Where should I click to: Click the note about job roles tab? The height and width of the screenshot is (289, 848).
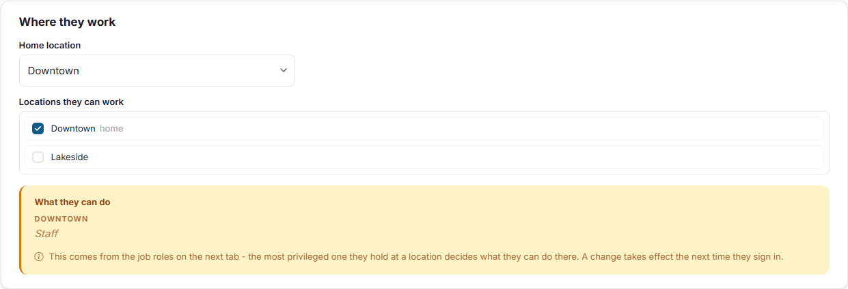click(416, 257)
